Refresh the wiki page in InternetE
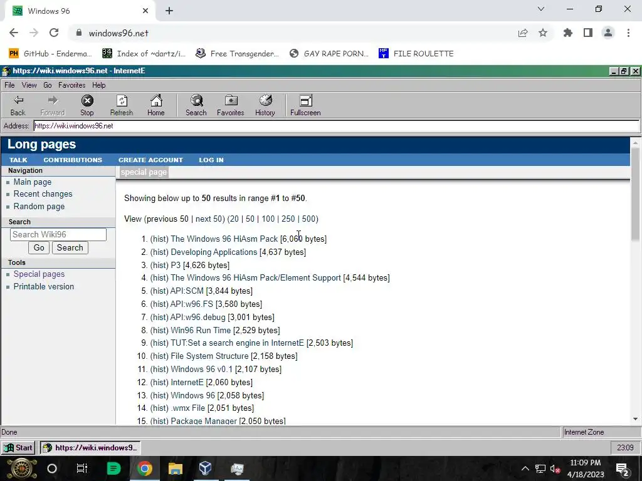642x481 pixels. click(x=122, y=105)
